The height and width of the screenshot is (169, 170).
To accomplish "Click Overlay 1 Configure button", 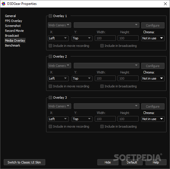I will pos(153,25).
